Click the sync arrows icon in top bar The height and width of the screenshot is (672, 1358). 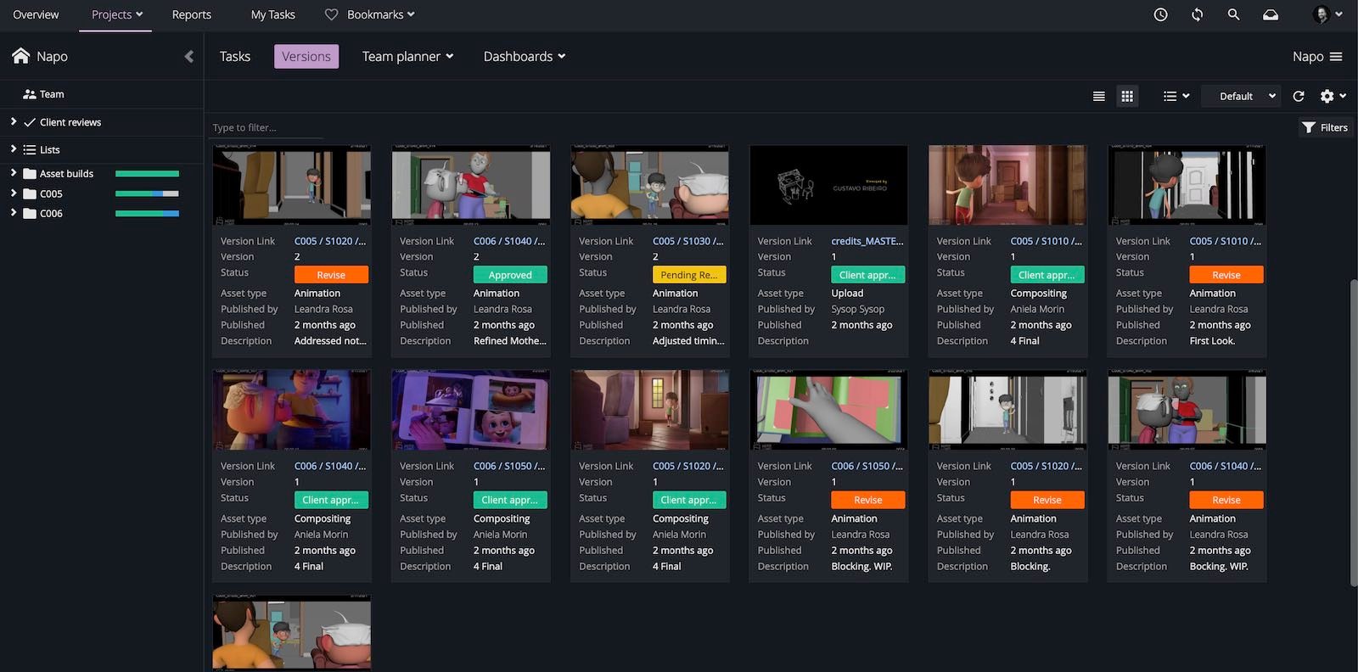pyautogui.click(x=1197, y=14)
